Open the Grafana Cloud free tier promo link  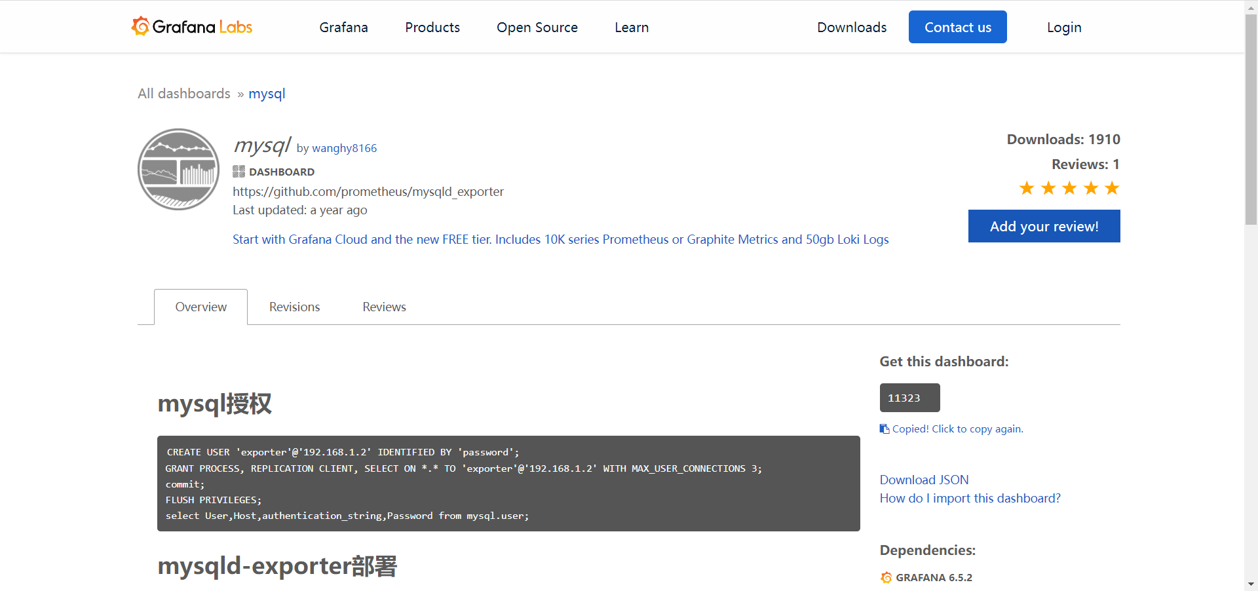[x=561, y=239]
